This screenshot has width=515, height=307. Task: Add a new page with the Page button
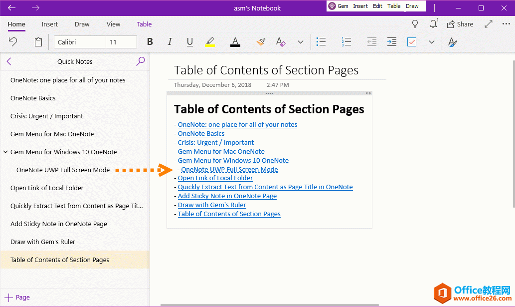[16, 297]
